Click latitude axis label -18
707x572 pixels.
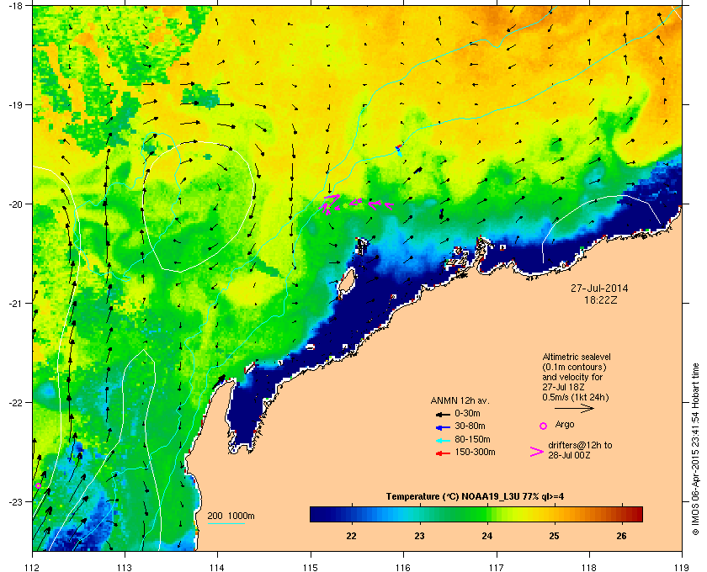pyautogui.click(x=14, y=5)
